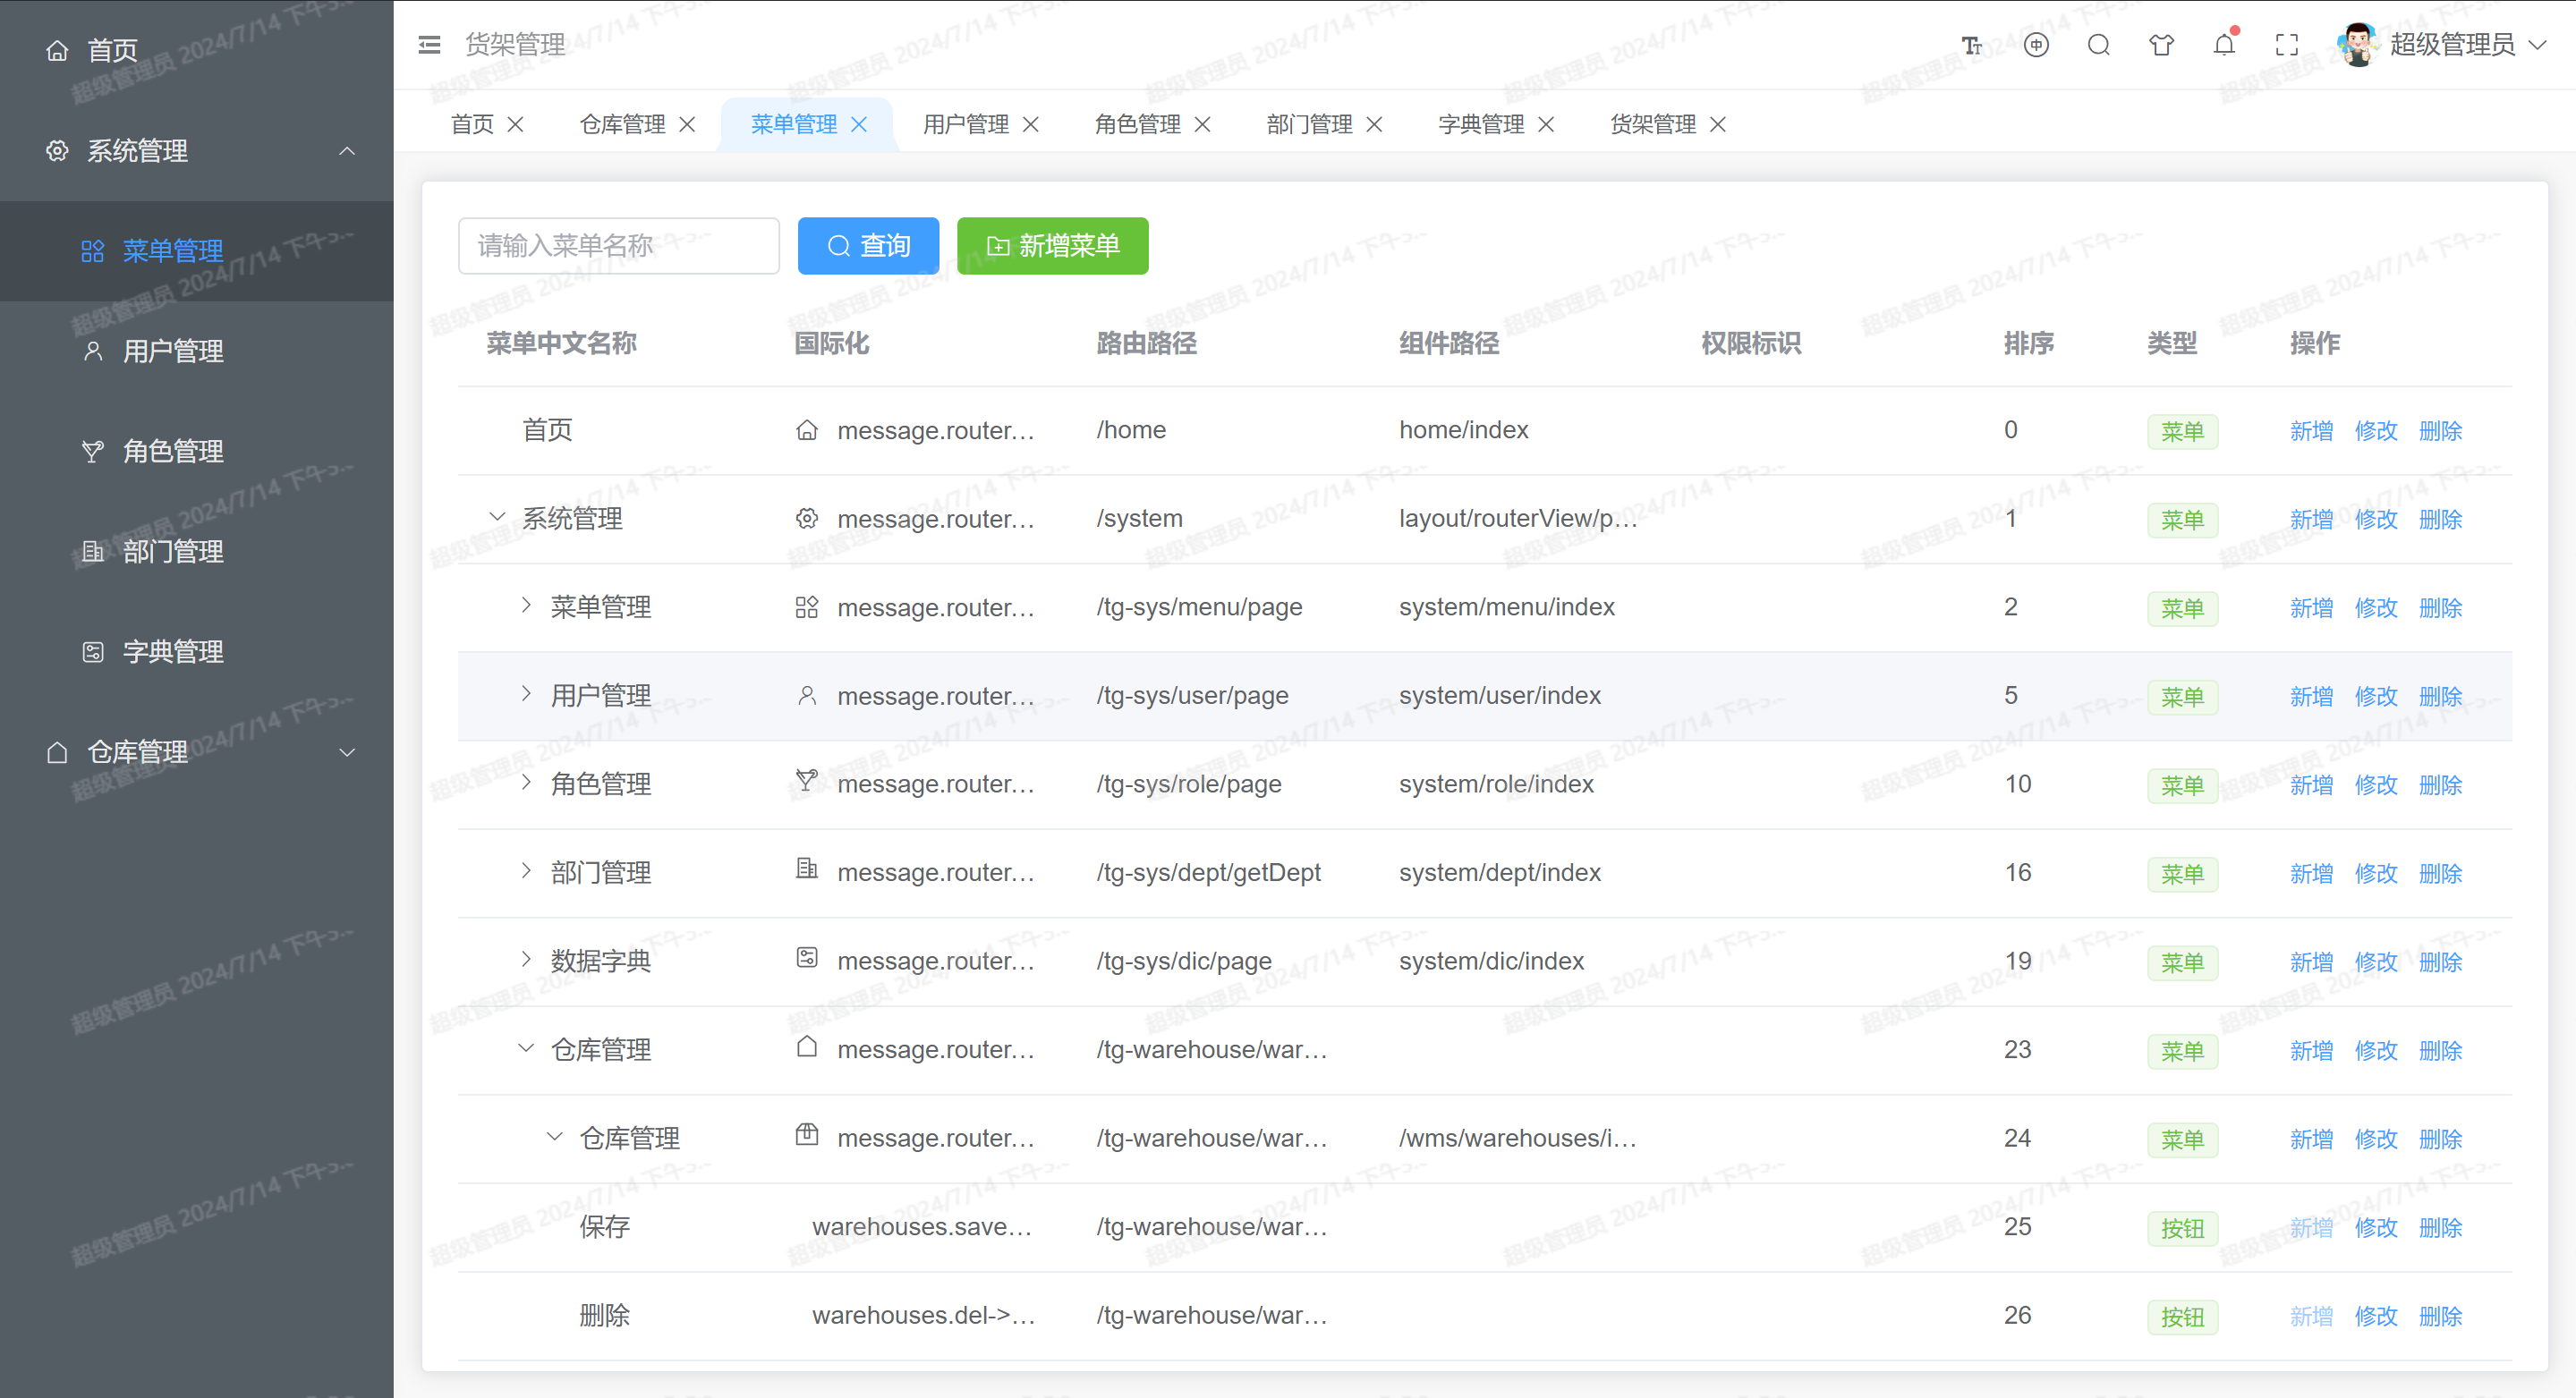
Task: Close the 首页 tab with its X
Action: 516,124
